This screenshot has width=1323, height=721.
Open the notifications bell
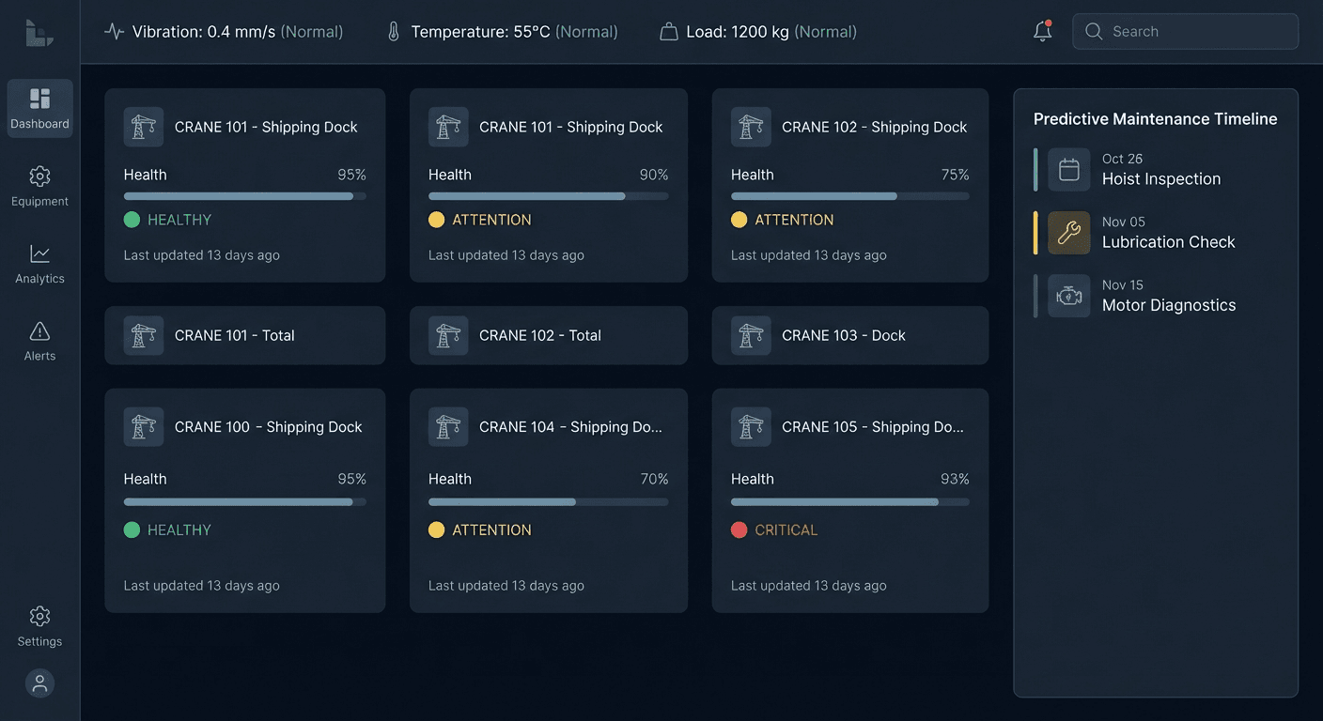(x=1042, y=31)
